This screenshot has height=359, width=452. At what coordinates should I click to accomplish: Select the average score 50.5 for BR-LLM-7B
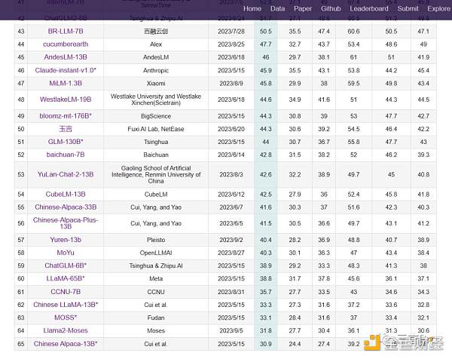pyautogui.click(x=266, y=31)
